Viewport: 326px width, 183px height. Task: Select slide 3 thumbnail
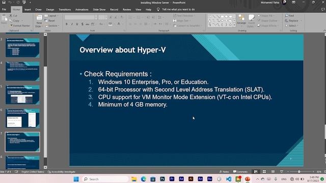(x=22, y=47)
